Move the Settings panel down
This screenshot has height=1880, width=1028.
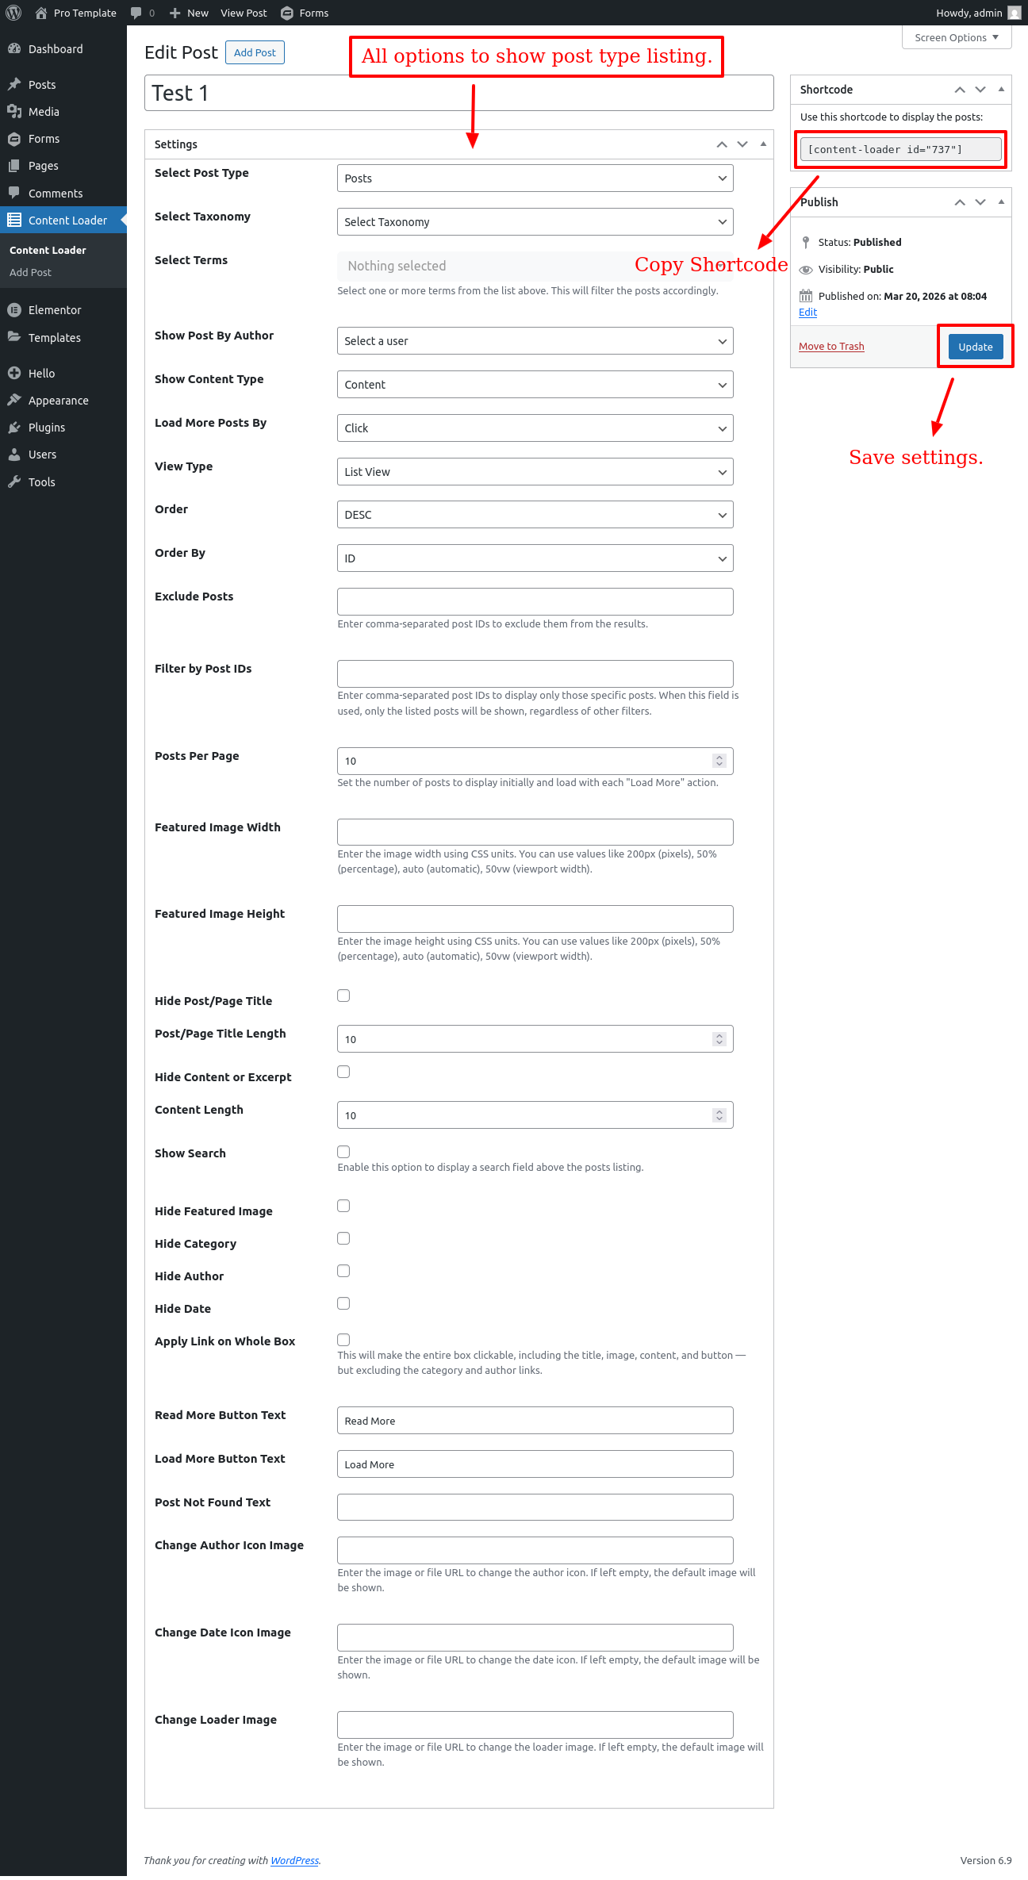pyautogui.click(x=742, y=144)
